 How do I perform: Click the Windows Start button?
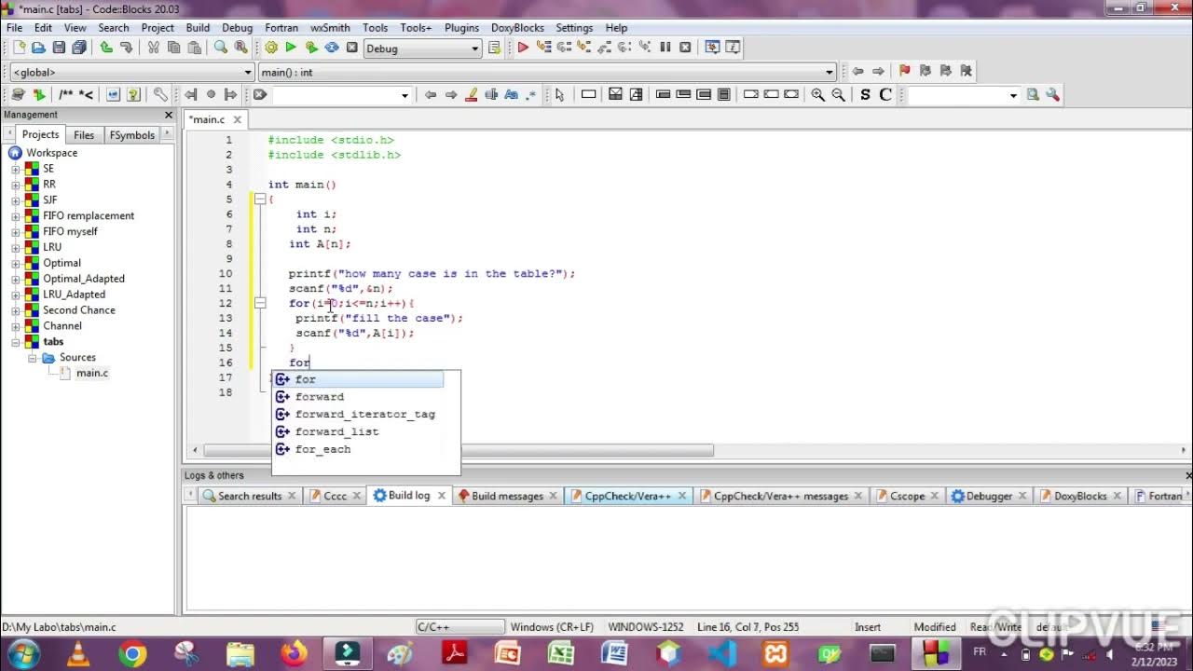(x=22, y=653)
